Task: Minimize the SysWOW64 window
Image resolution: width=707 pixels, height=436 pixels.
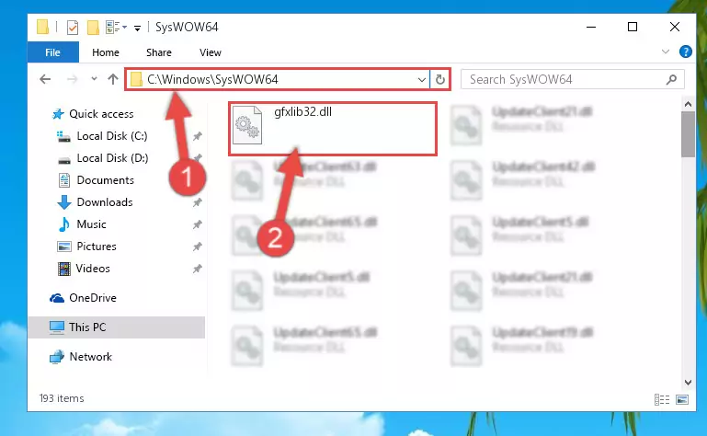Action: [x=591, y=27]
